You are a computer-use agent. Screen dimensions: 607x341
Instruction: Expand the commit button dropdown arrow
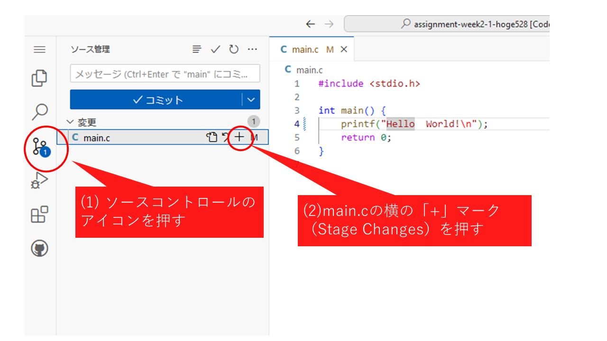pos(251,100)
